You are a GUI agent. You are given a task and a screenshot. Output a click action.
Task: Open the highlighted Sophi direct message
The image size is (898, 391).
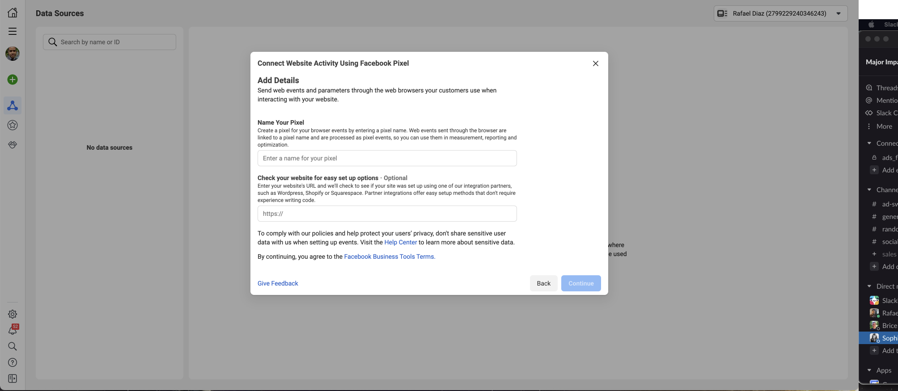879,338
